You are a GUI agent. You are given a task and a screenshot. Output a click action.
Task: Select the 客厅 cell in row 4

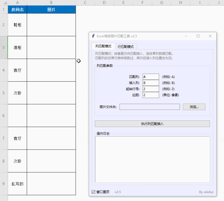(17, 70)
